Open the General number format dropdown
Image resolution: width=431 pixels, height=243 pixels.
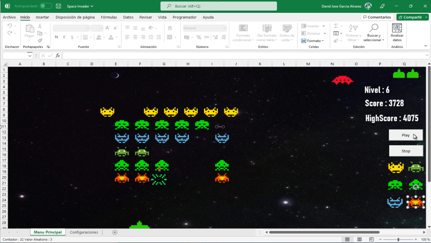point(225,28)
